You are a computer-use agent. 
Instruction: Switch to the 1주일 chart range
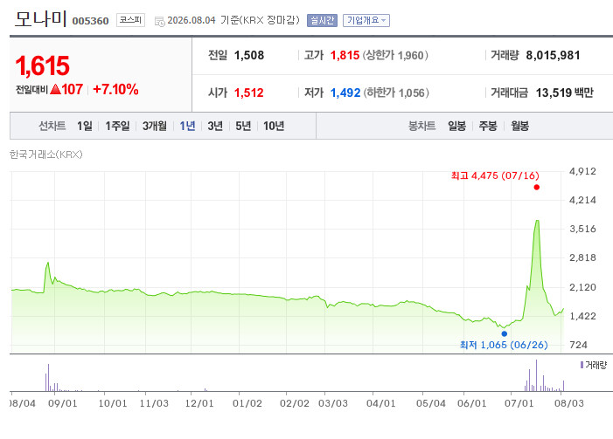pyautogui.click(x=117, y=126)
